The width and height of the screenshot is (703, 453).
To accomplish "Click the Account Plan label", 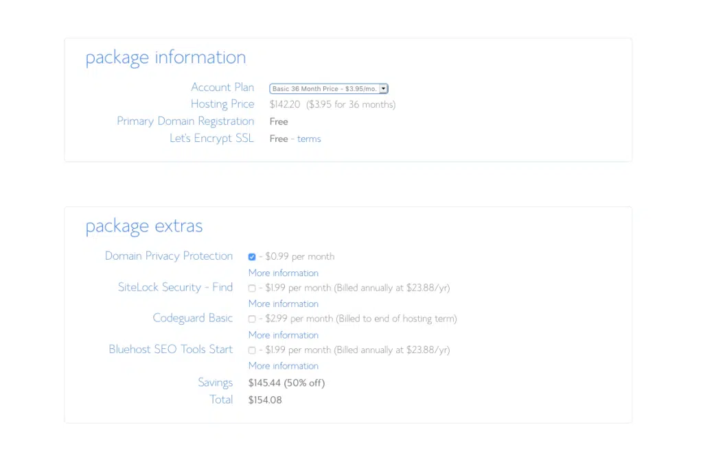I will (x=222, y=88).
